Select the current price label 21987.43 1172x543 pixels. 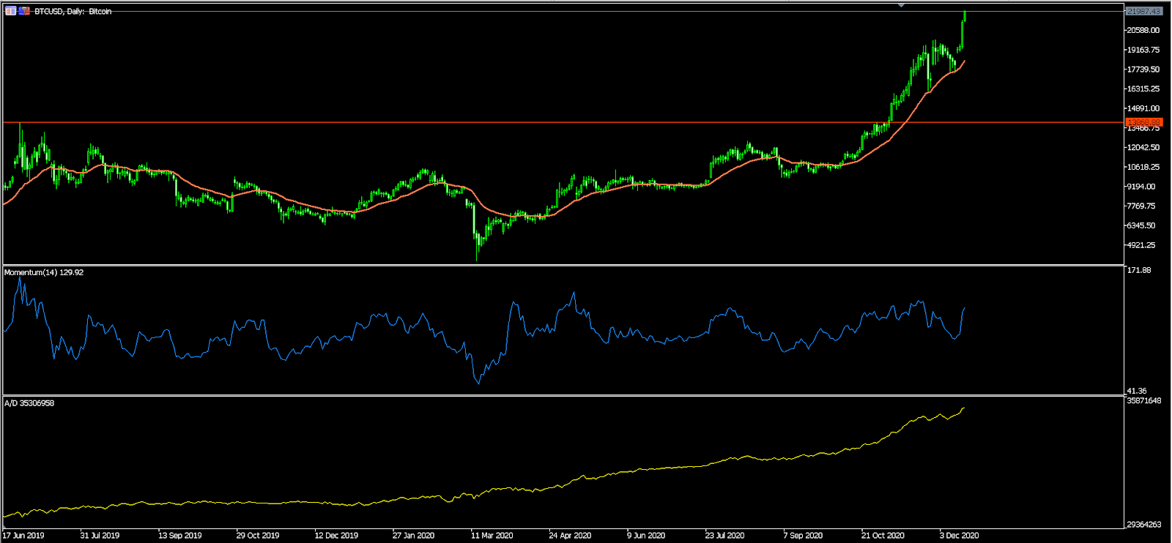1143,11
